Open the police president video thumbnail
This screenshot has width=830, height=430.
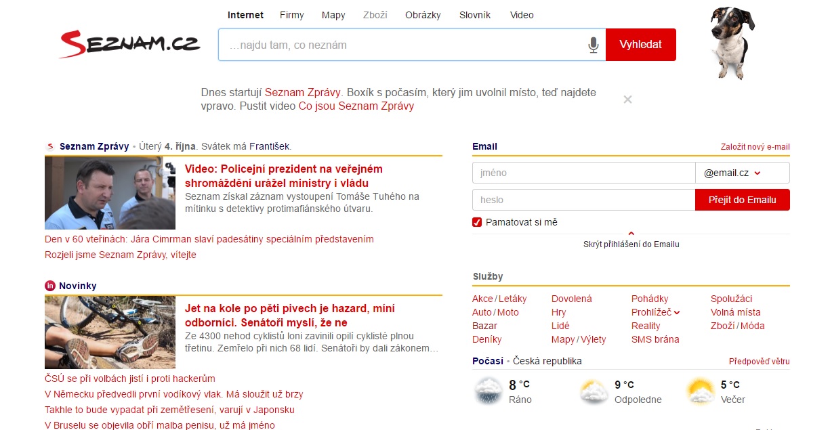[x=110, y=193]
